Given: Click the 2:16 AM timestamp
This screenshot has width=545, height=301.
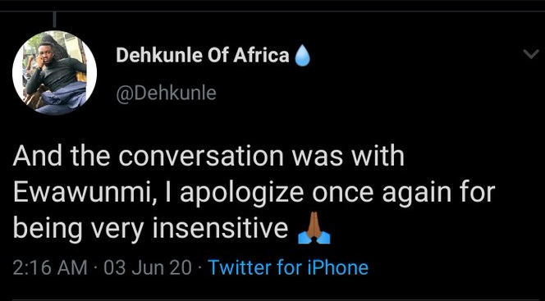Looking at the screenshot, I should point(50,267).
